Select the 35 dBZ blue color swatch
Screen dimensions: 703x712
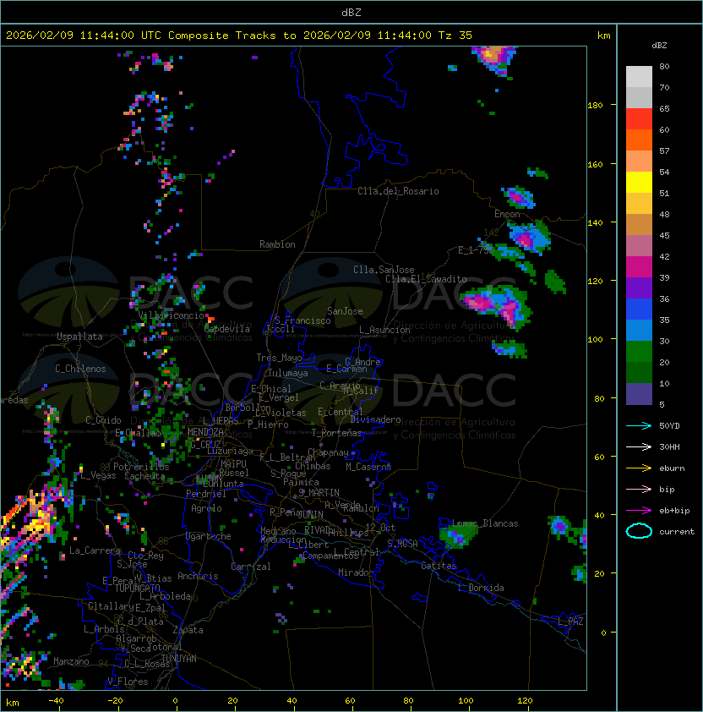(639, 309)
